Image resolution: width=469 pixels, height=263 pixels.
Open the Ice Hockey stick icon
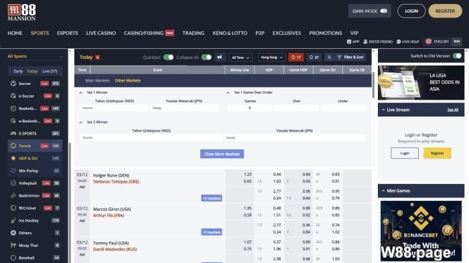(x=13, y=221)
